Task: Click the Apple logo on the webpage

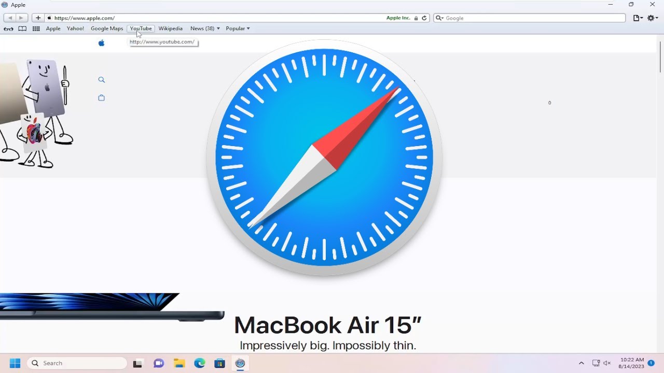Action: (x=101, y=43)
